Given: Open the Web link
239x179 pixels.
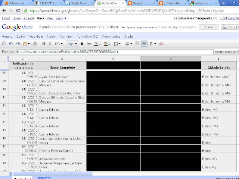Looking at the screenshot, I should [50, 18].
